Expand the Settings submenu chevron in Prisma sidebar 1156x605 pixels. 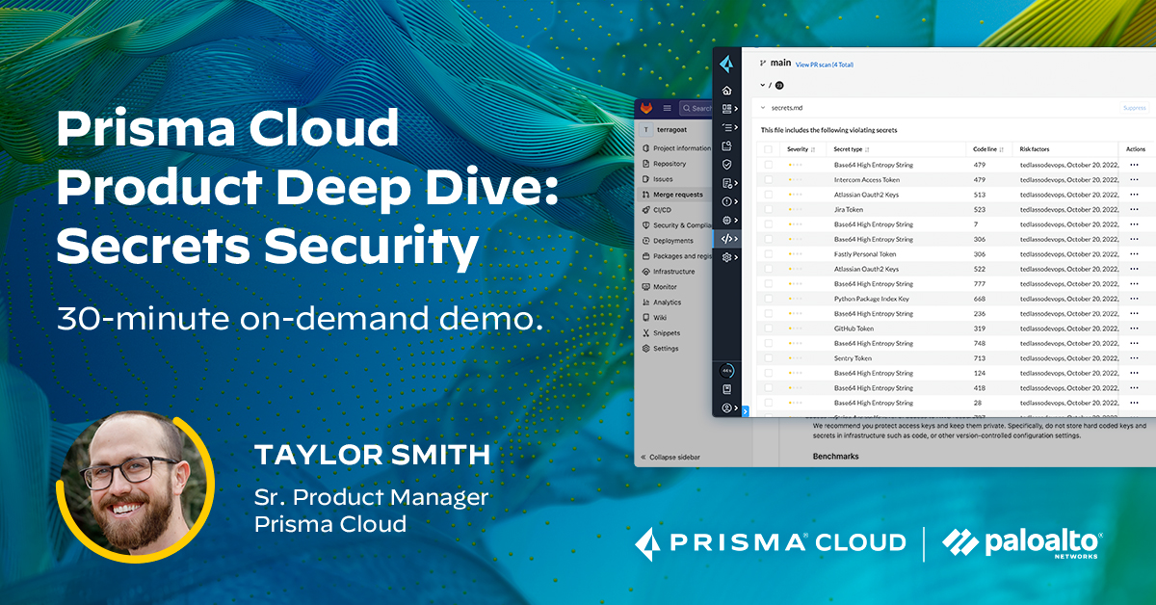click(x=737, y=257)
